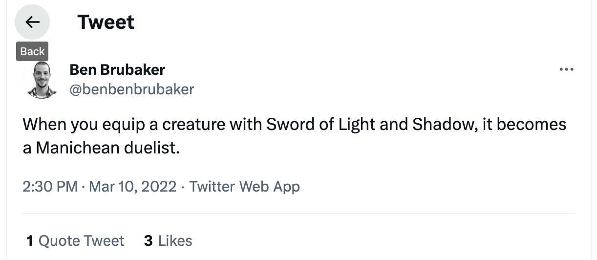This screenshot has height=260, width=597.
Task: Click the @benbenbrubaker handle
Action: point(132,89)
